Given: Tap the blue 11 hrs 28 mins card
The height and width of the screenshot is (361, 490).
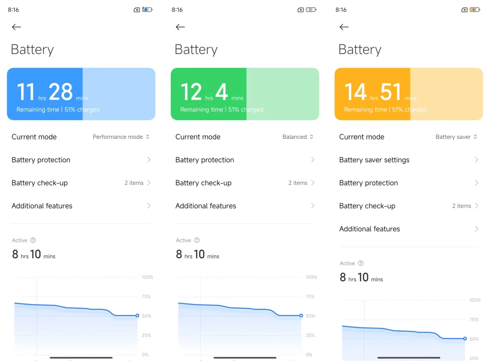Looking at the screenshot, I should (81, 94).
